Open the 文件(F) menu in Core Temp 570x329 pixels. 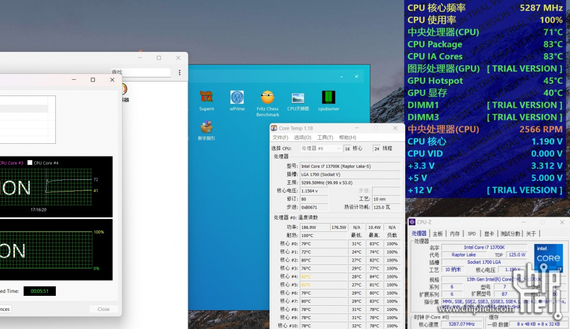click(x=280, y=137)
